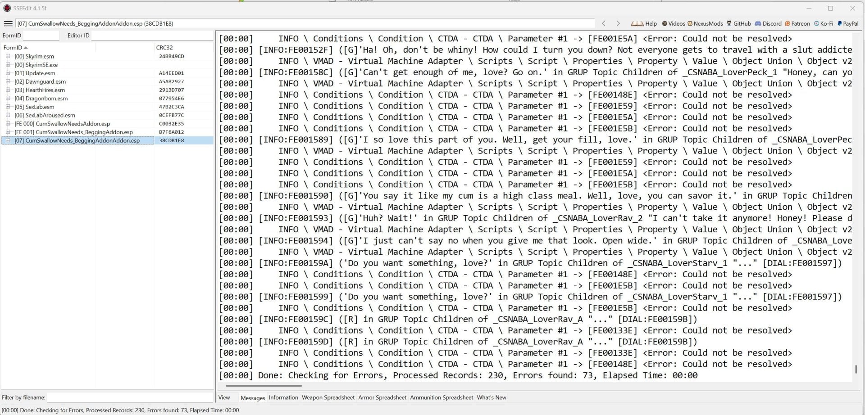Open the What's New tab
The width and height of the screenshot is (865, 415).
pyautogui.click(x=492, y=397)
